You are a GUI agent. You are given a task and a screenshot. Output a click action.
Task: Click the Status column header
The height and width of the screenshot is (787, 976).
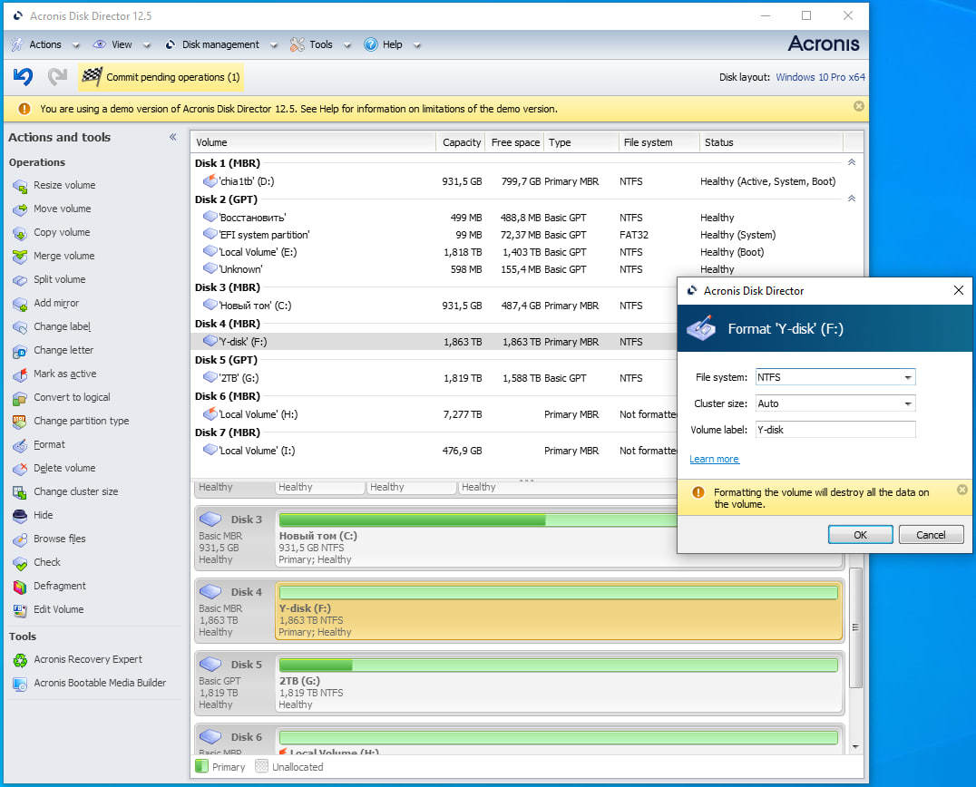point(771,142)
